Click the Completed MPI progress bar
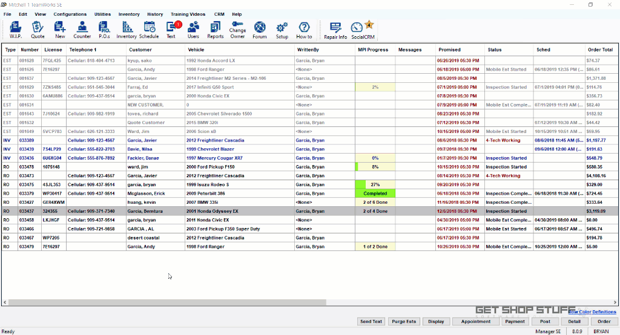Screen dimensions: 620x335 point(375,194)
